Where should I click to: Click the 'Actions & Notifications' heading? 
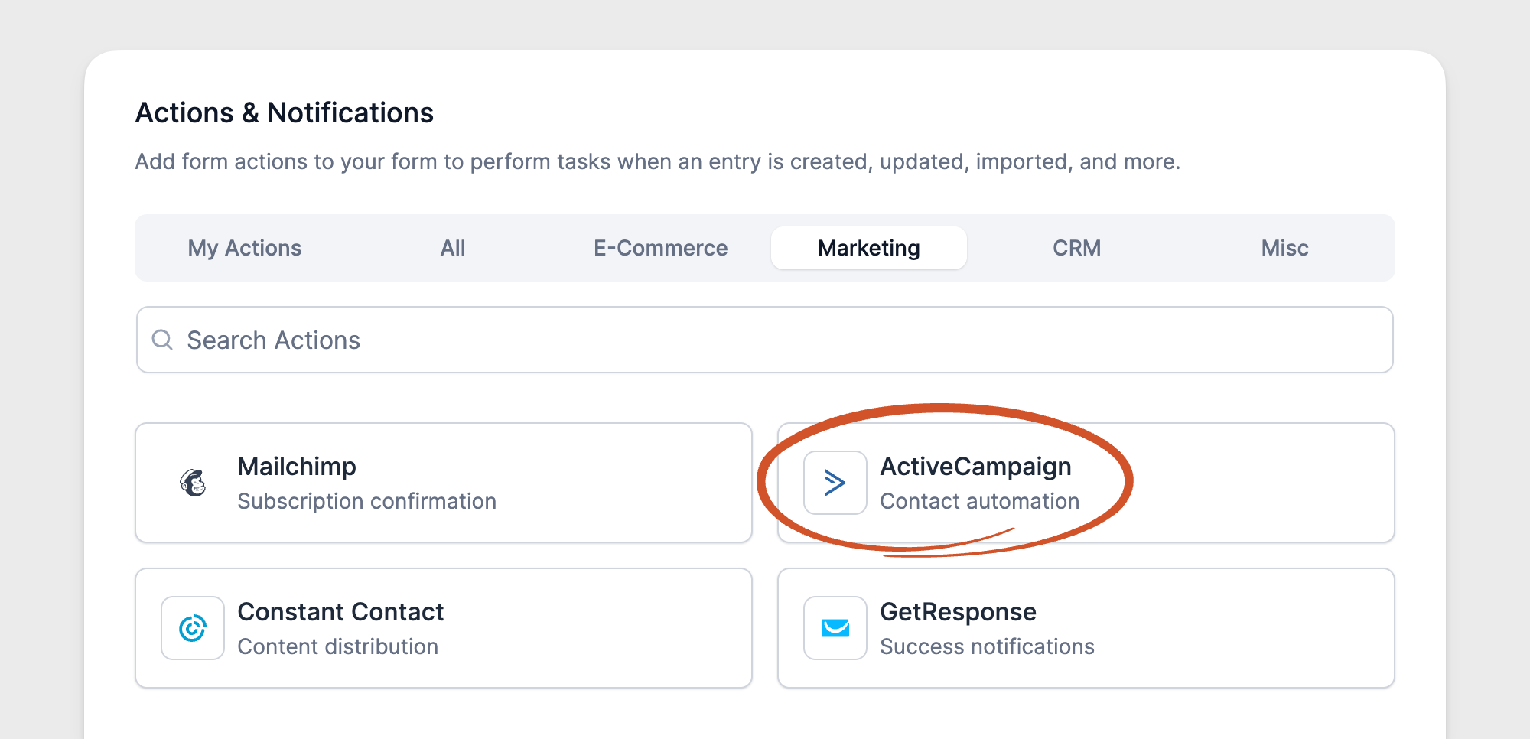tap(285, 112)
